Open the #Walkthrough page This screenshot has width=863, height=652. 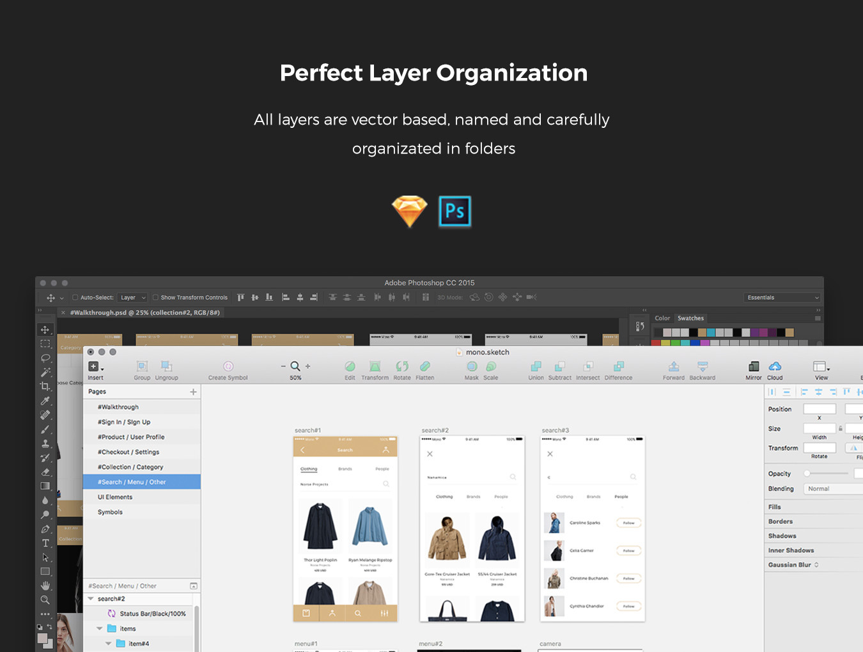[118, 407]
